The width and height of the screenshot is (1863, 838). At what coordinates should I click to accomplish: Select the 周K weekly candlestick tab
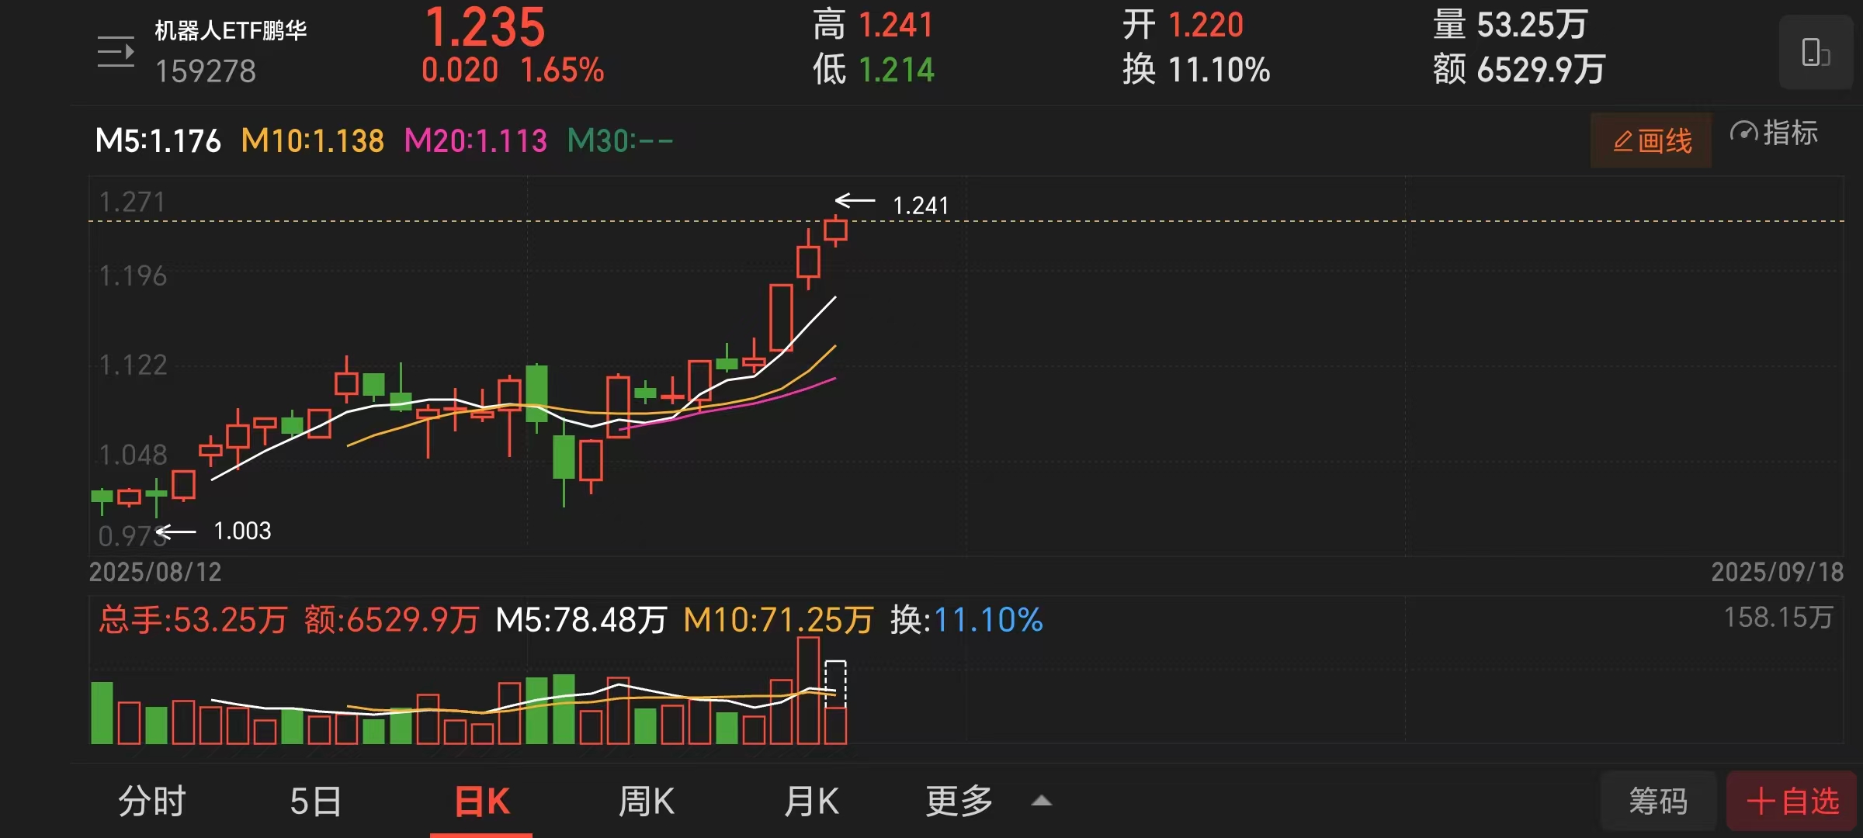tap(646, 801)
